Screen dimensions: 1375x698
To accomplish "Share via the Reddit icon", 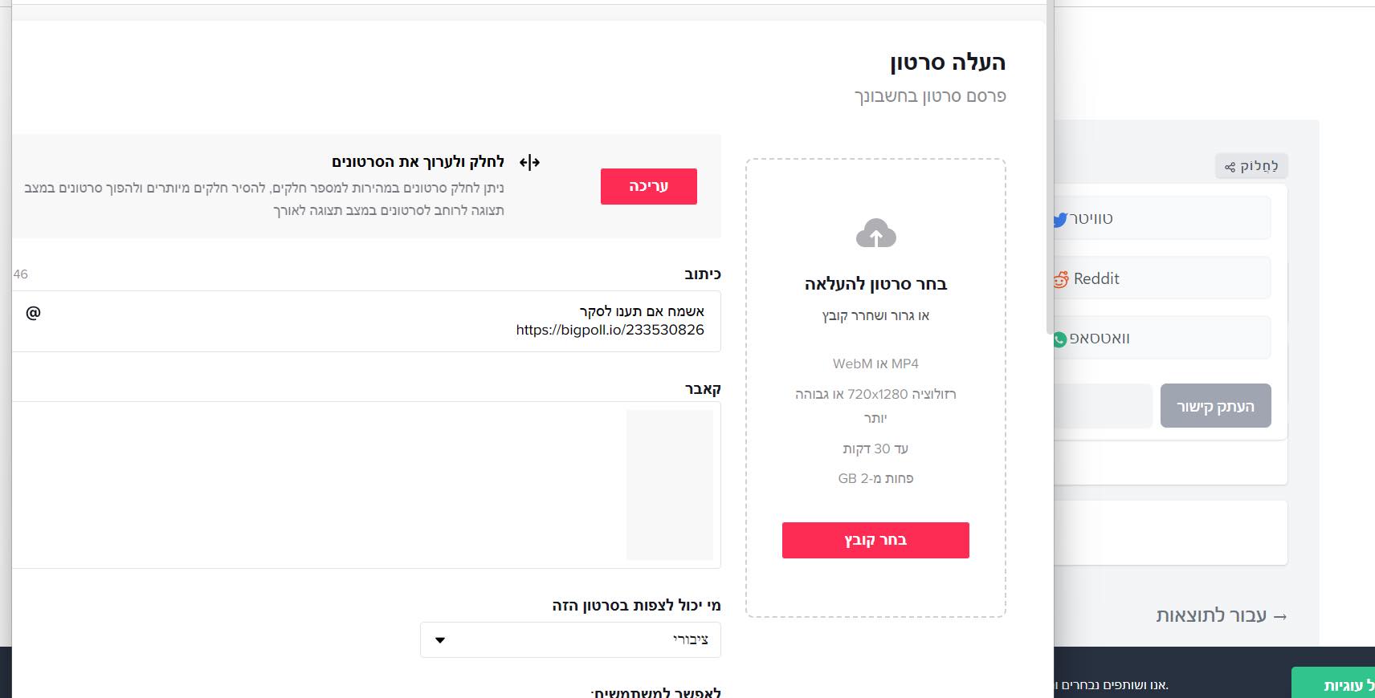I will click(1061, 279).
